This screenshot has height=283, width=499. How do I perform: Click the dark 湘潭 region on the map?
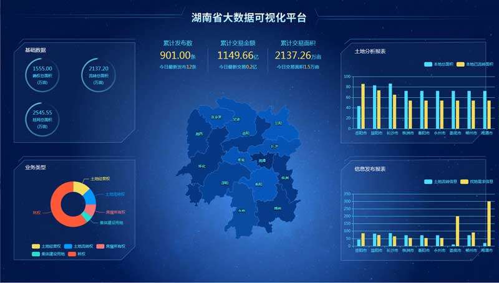coord(262,160)
